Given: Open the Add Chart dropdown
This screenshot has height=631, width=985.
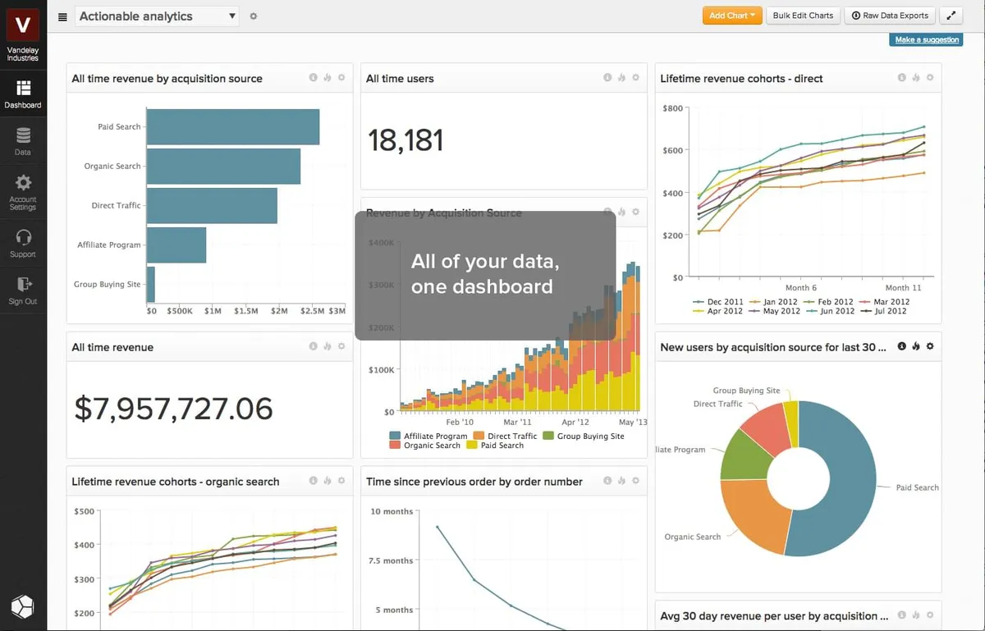Looking at the screenshot, I should pos(731,16).
